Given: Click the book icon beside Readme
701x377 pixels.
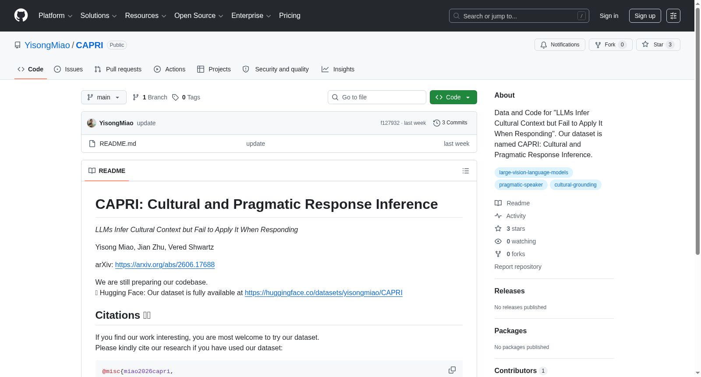Looking at the screenshot, I should (x=498, y=203).
